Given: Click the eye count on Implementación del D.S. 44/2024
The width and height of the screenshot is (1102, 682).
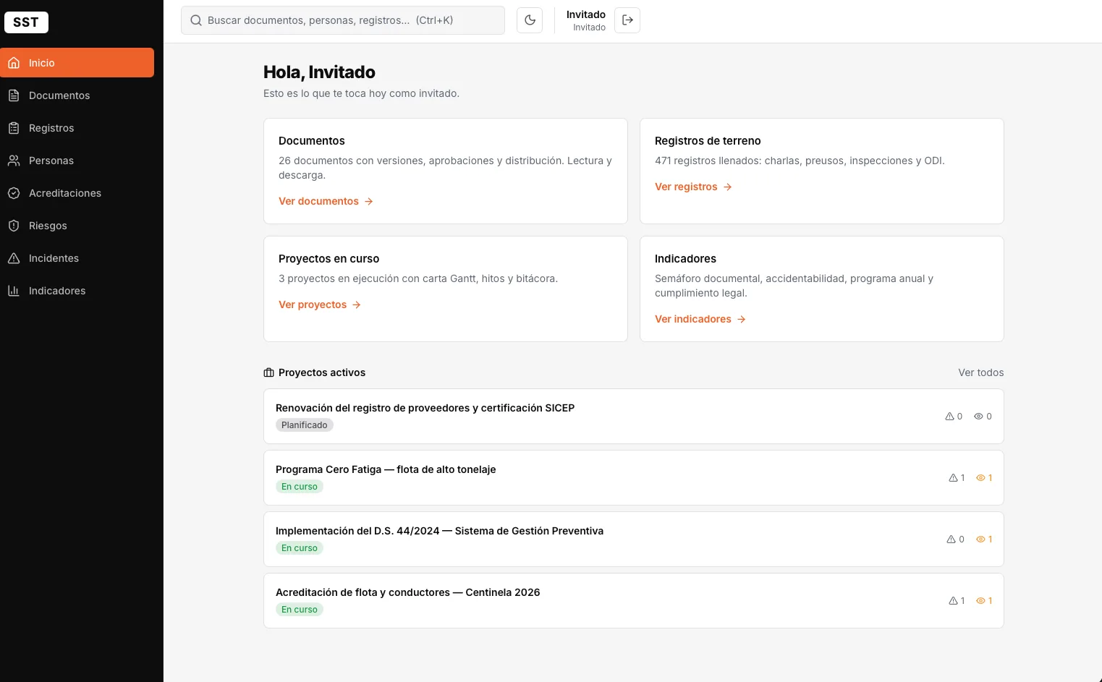Looking at the screenshot, I should [984, 540].
